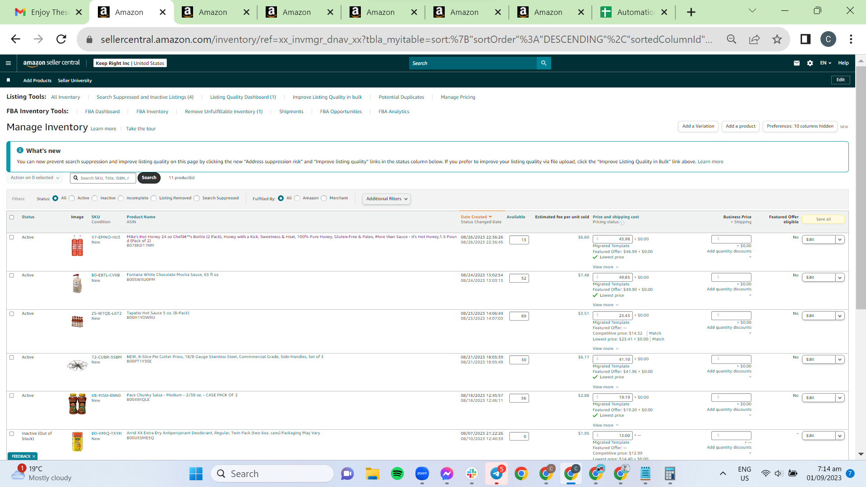
Task: Open the Action on 0 selected dropdown
Action: pyautogui.click(x=35, y=178)
